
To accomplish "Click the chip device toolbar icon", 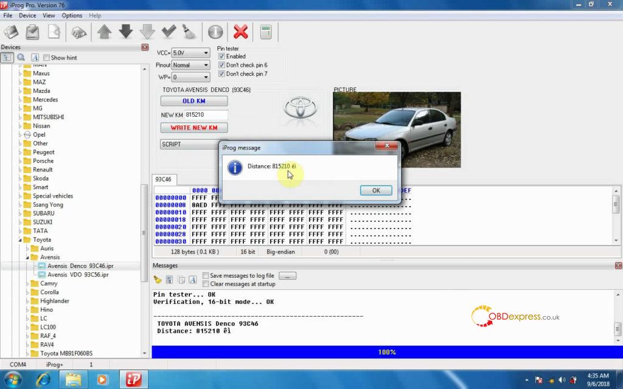I will click(78, 32).
